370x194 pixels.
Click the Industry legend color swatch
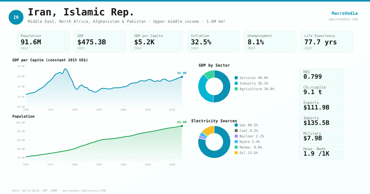236,83
